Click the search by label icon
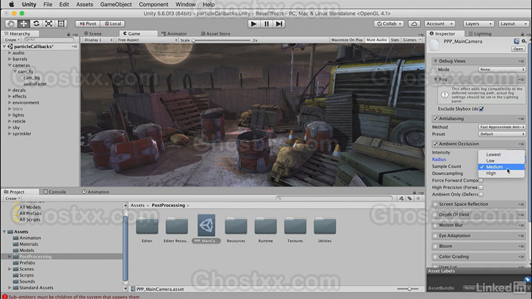Image resolution: width=532 pixels, height=299 pixels. tap(410, 198)
